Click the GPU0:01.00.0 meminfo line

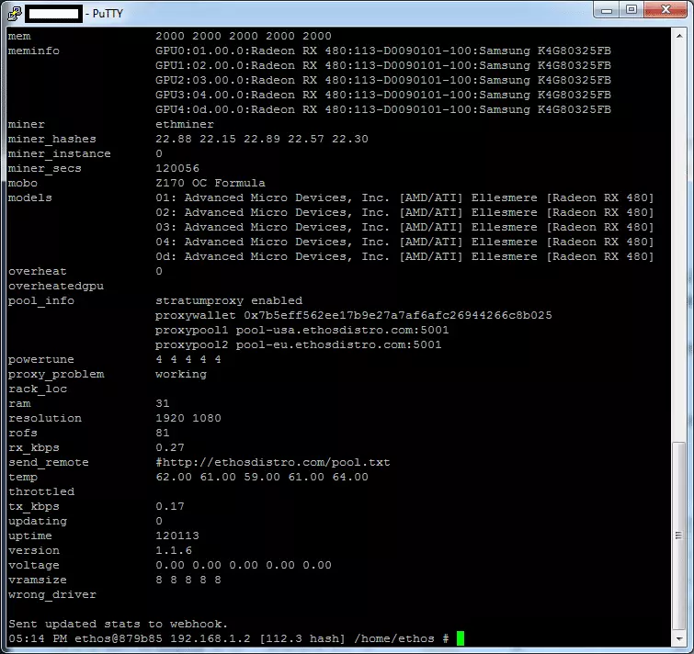click(383, 51)
